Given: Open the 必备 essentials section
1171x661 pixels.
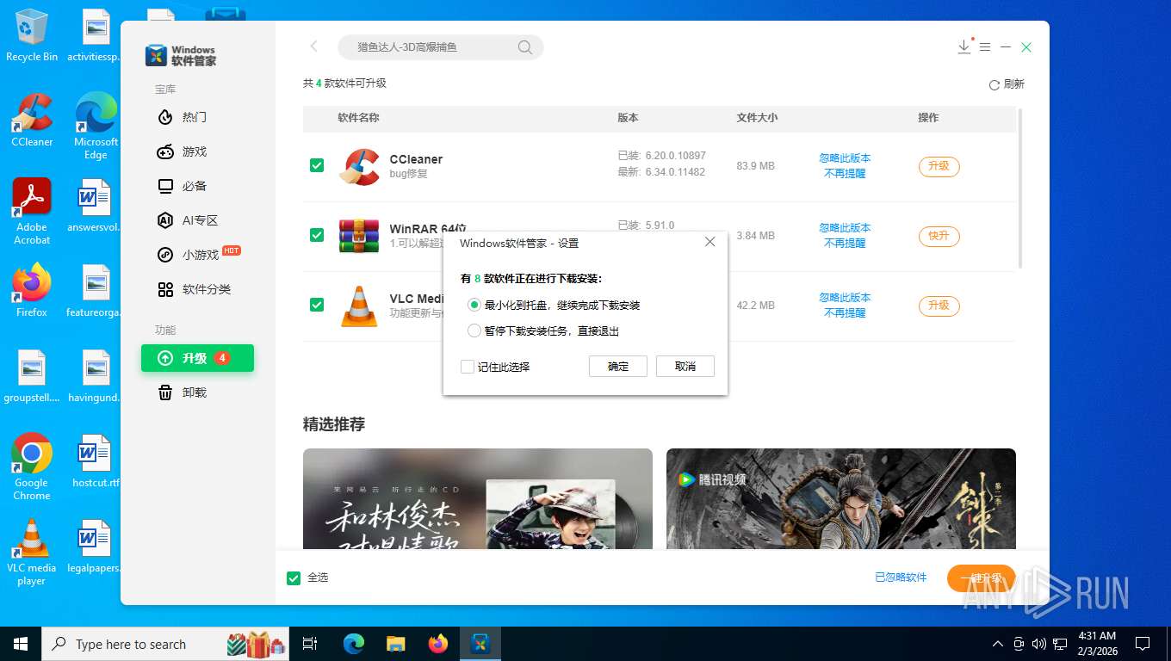Looking at the screenshot, I should point(182,186).
